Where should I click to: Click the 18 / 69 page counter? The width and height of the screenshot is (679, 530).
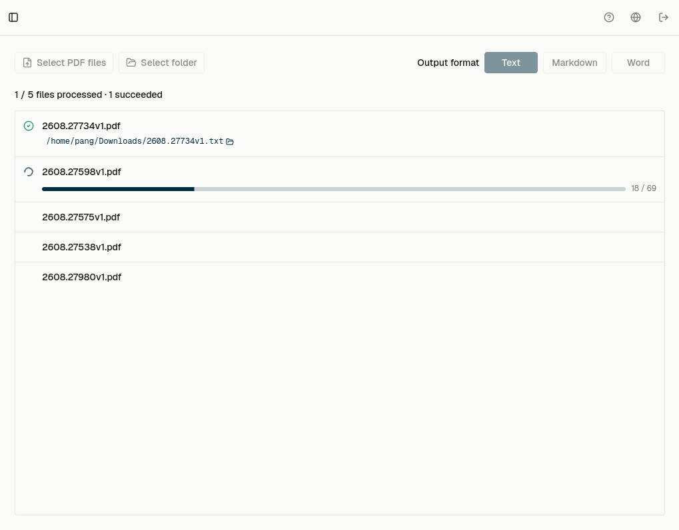pos(644,188)
